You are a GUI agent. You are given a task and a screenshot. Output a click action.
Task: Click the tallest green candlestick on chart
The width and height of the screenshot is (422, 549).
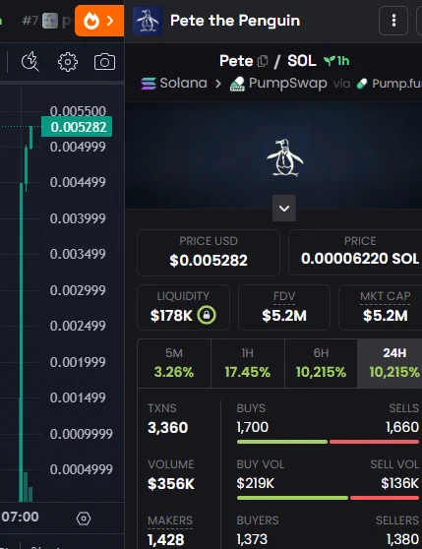22,342
